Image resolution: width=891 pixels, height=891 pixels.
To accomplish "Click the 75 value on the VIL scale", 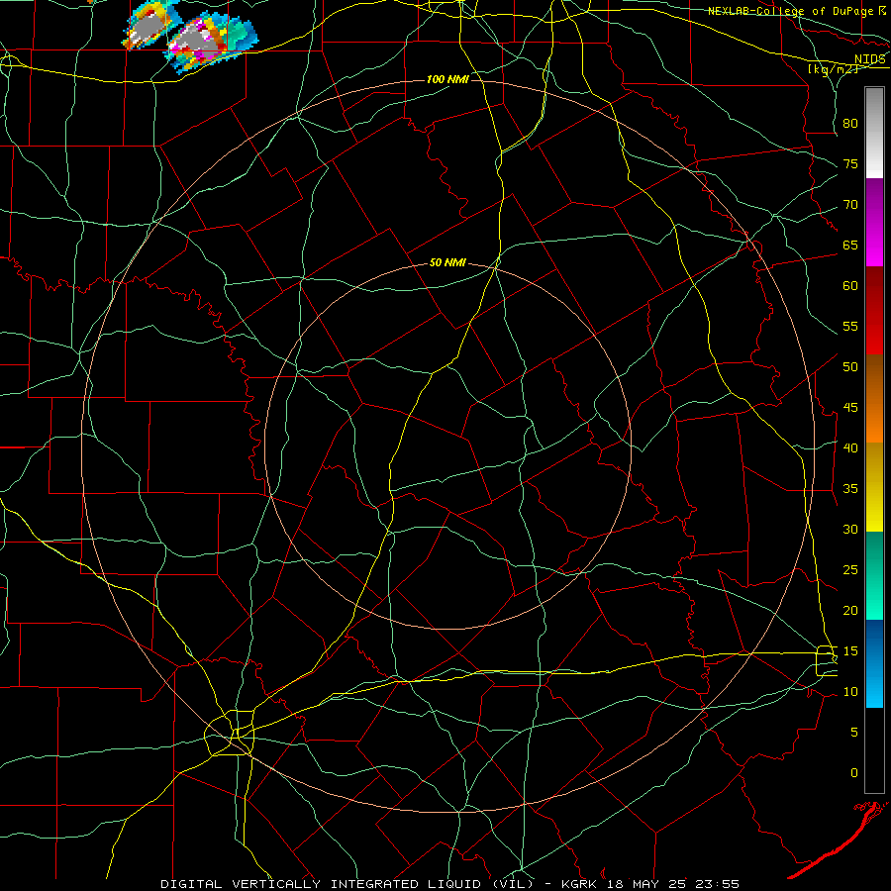I will [850, 164].
